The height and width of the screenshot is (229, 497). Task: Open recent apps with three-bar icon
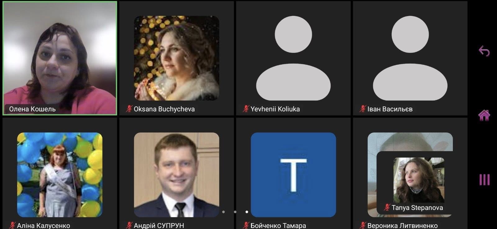(484, 180)
